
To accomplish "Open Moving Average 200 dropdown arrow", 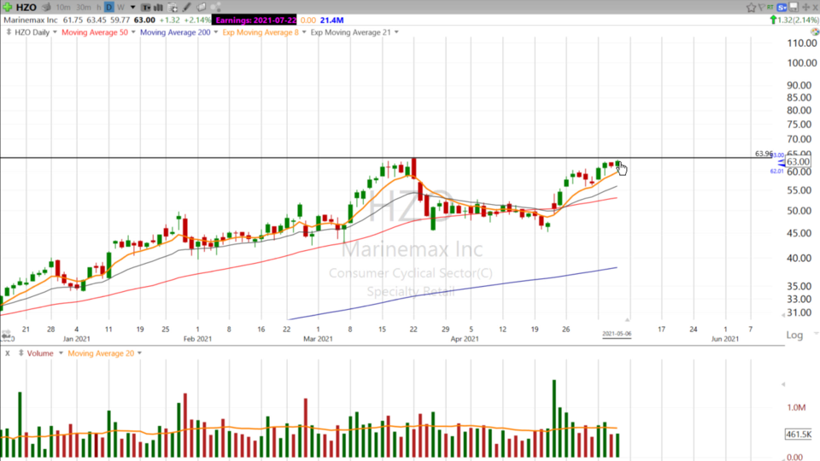I will click(215, 32).
